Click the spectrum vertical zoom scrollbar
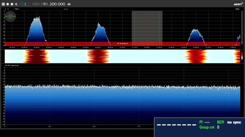The width and height of the screenshot is (245, 137). 242,28
